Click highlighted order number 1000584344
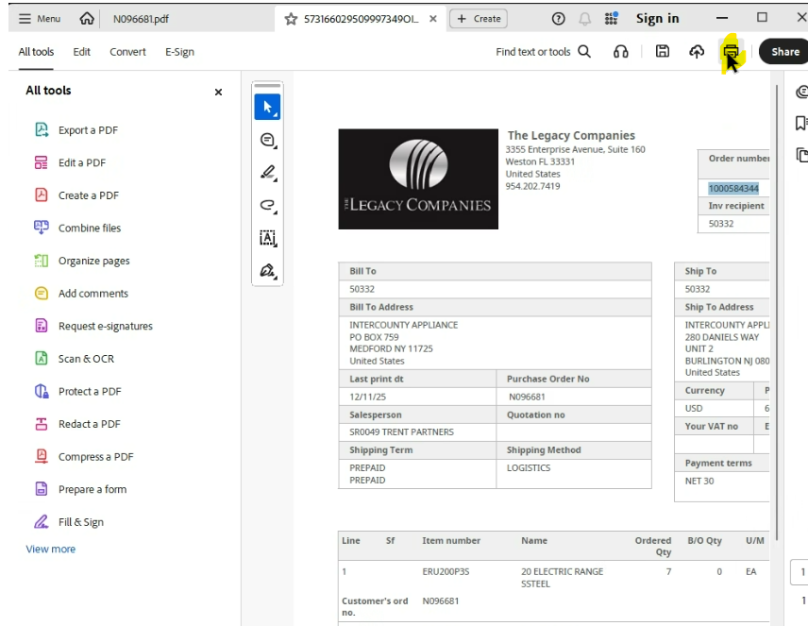 [x=733, y=188]
